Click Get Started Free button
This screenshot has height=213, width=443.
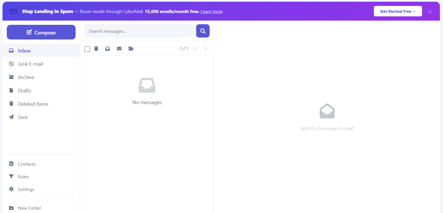[398, 11]
